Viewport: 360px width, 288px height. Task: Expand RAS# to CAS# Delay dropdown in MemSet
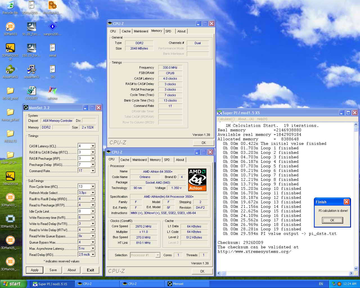pos(93,152)
